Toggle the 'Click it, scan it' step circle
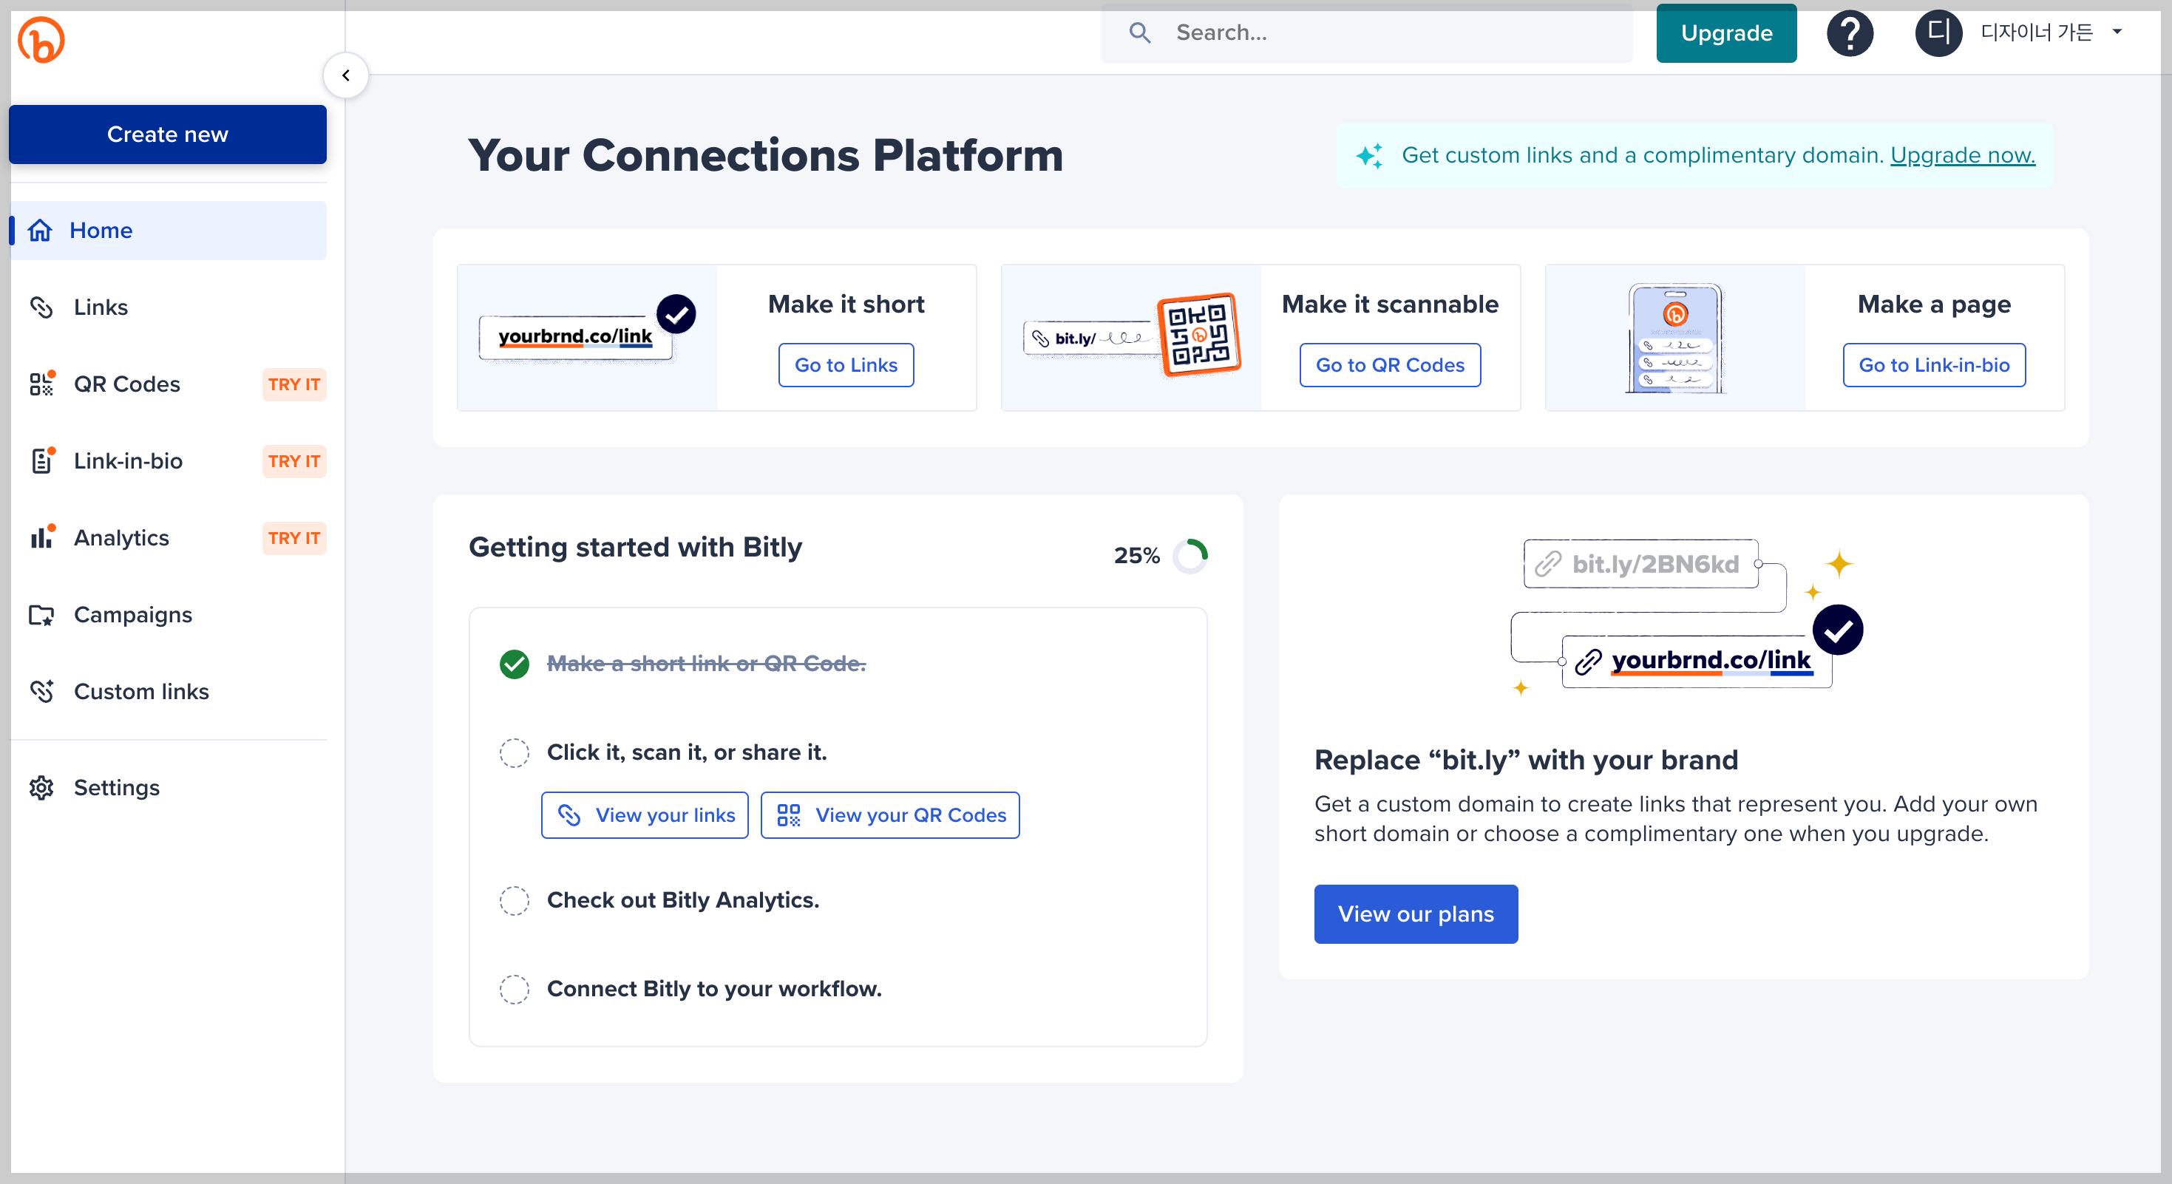The height and width of the screenshot is (1184, 2172). (515, 752)
